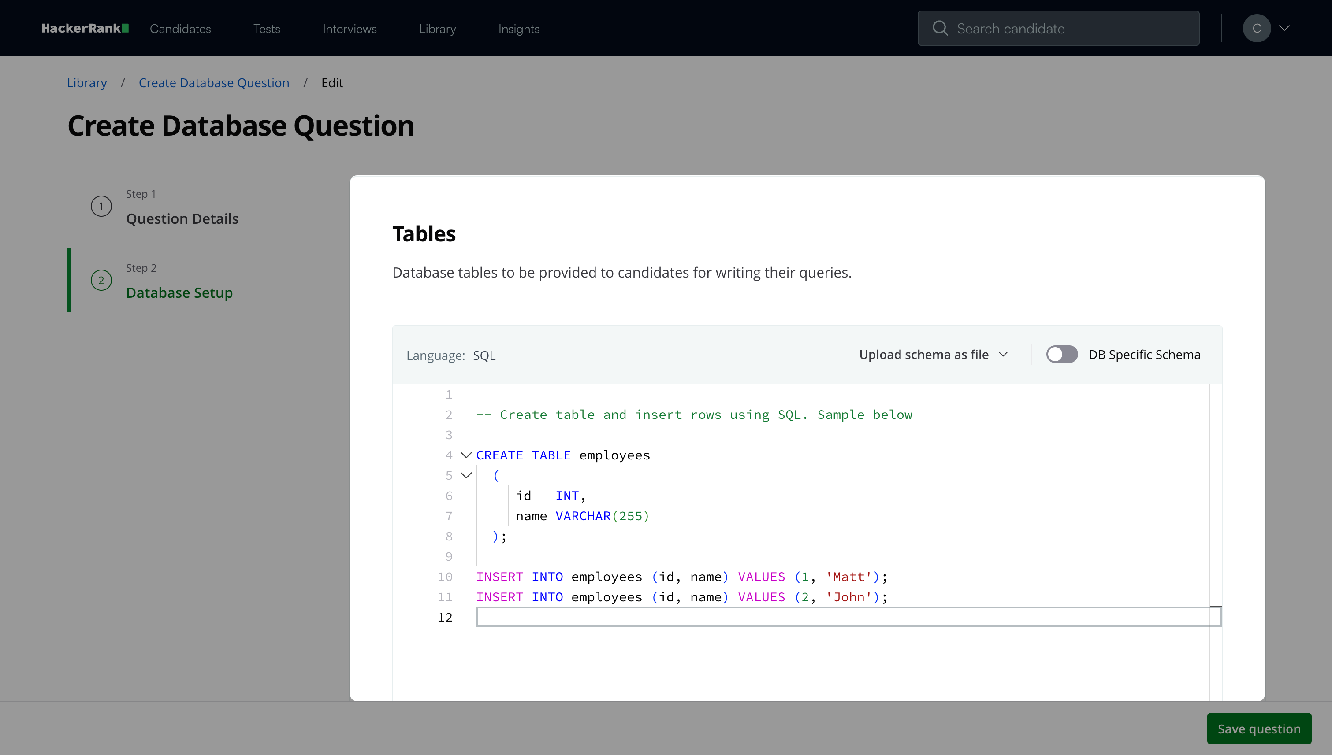This screenshot has height=755, width=1332.
Task: Collapse parenthesis fold arrow on line 5
Action: (466, 475)
